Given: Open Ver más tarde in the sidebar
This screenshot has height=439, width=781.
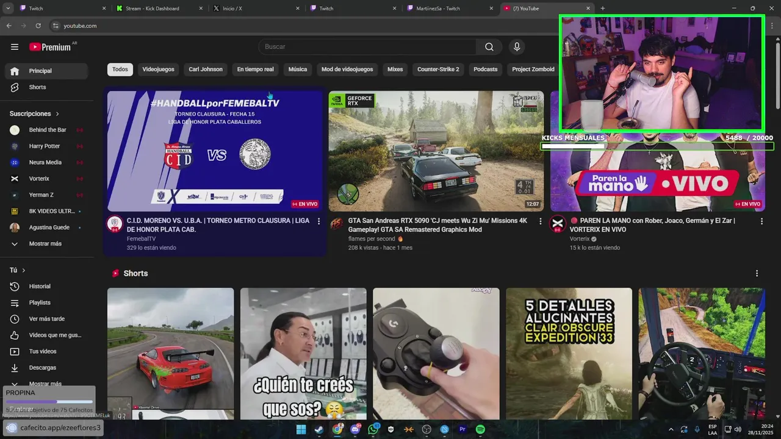Looking at the screenshot, I should coord(46,319).
